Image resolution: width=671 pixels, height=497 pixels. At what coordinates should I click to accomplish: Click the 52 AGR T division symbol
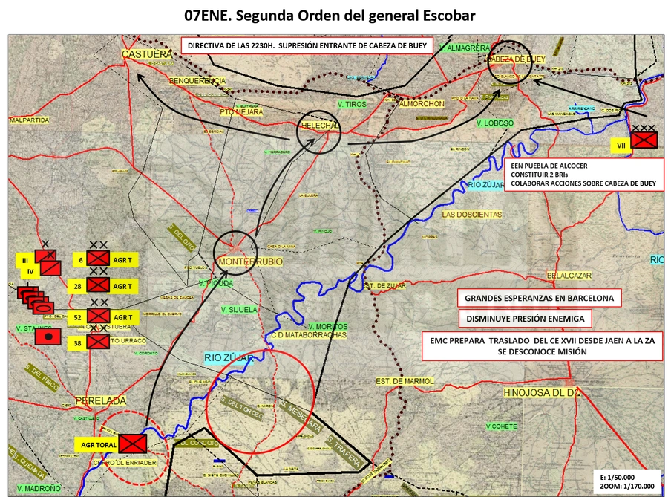(99, 316)
